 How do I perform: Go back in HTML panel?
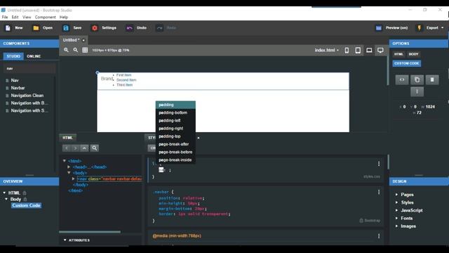click(x=66, y=148)
